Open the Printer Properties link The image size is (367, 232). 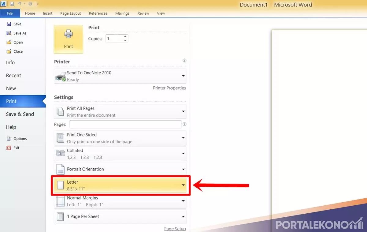click(x=169, y=88)
